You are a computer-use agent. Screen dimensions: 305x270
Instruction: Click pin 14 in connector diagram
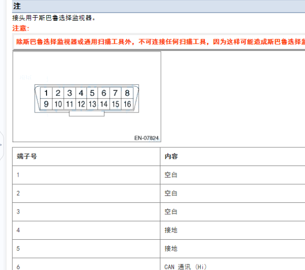(x=104, y=104)
